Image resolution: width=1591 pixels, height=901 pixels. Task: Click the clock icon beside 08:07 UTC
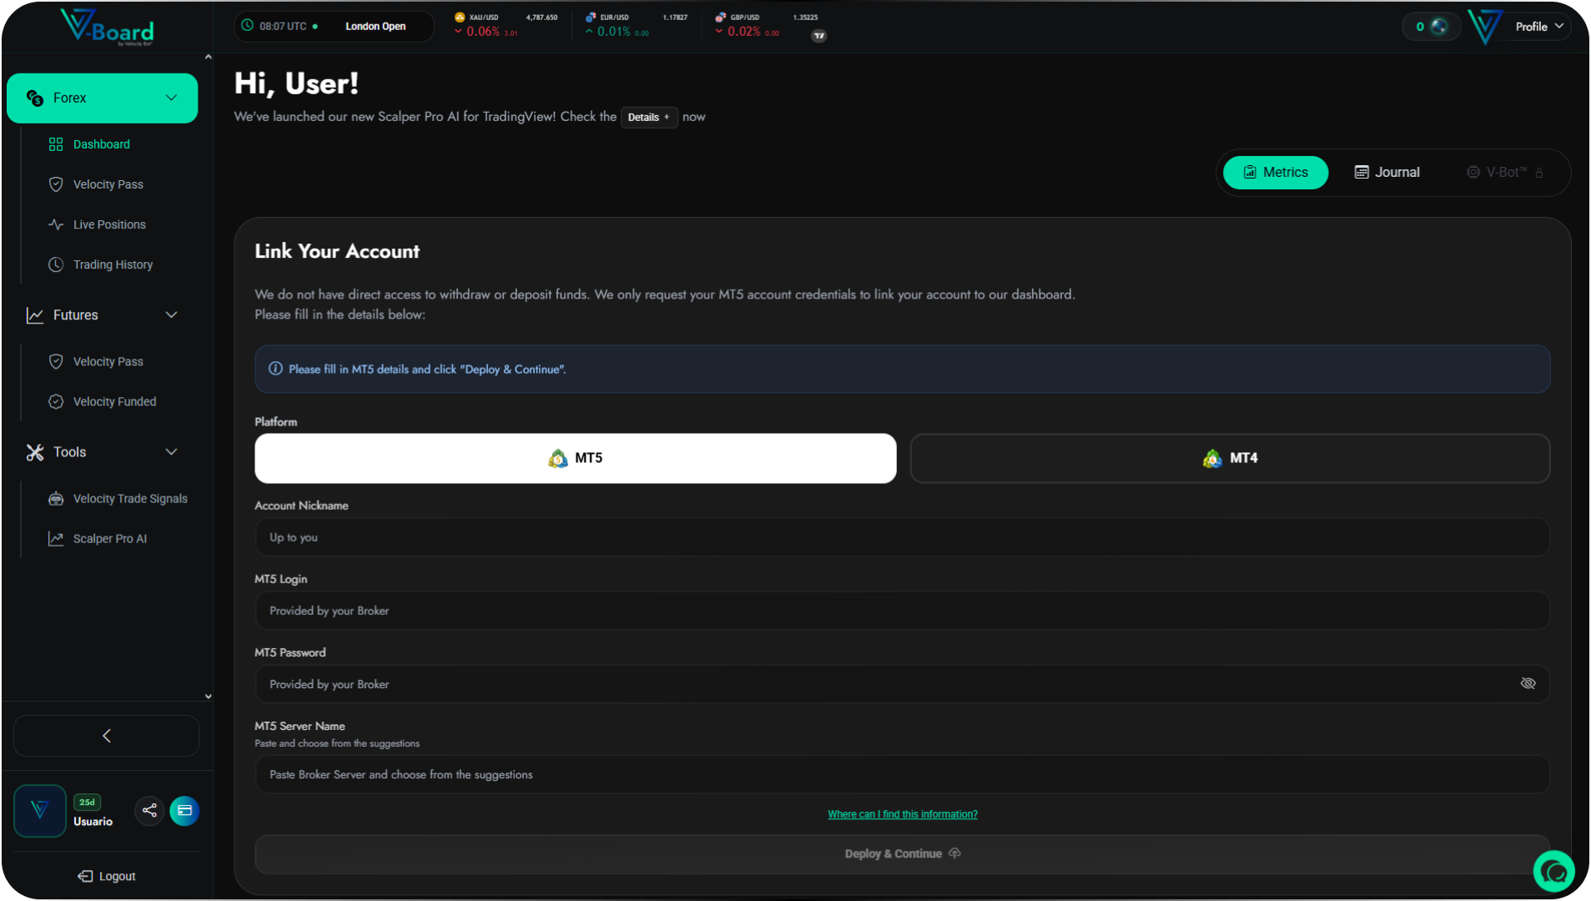tap(247, 26)
